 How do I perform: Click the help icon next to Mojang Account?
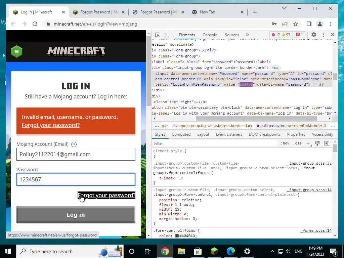coord(74,144)
